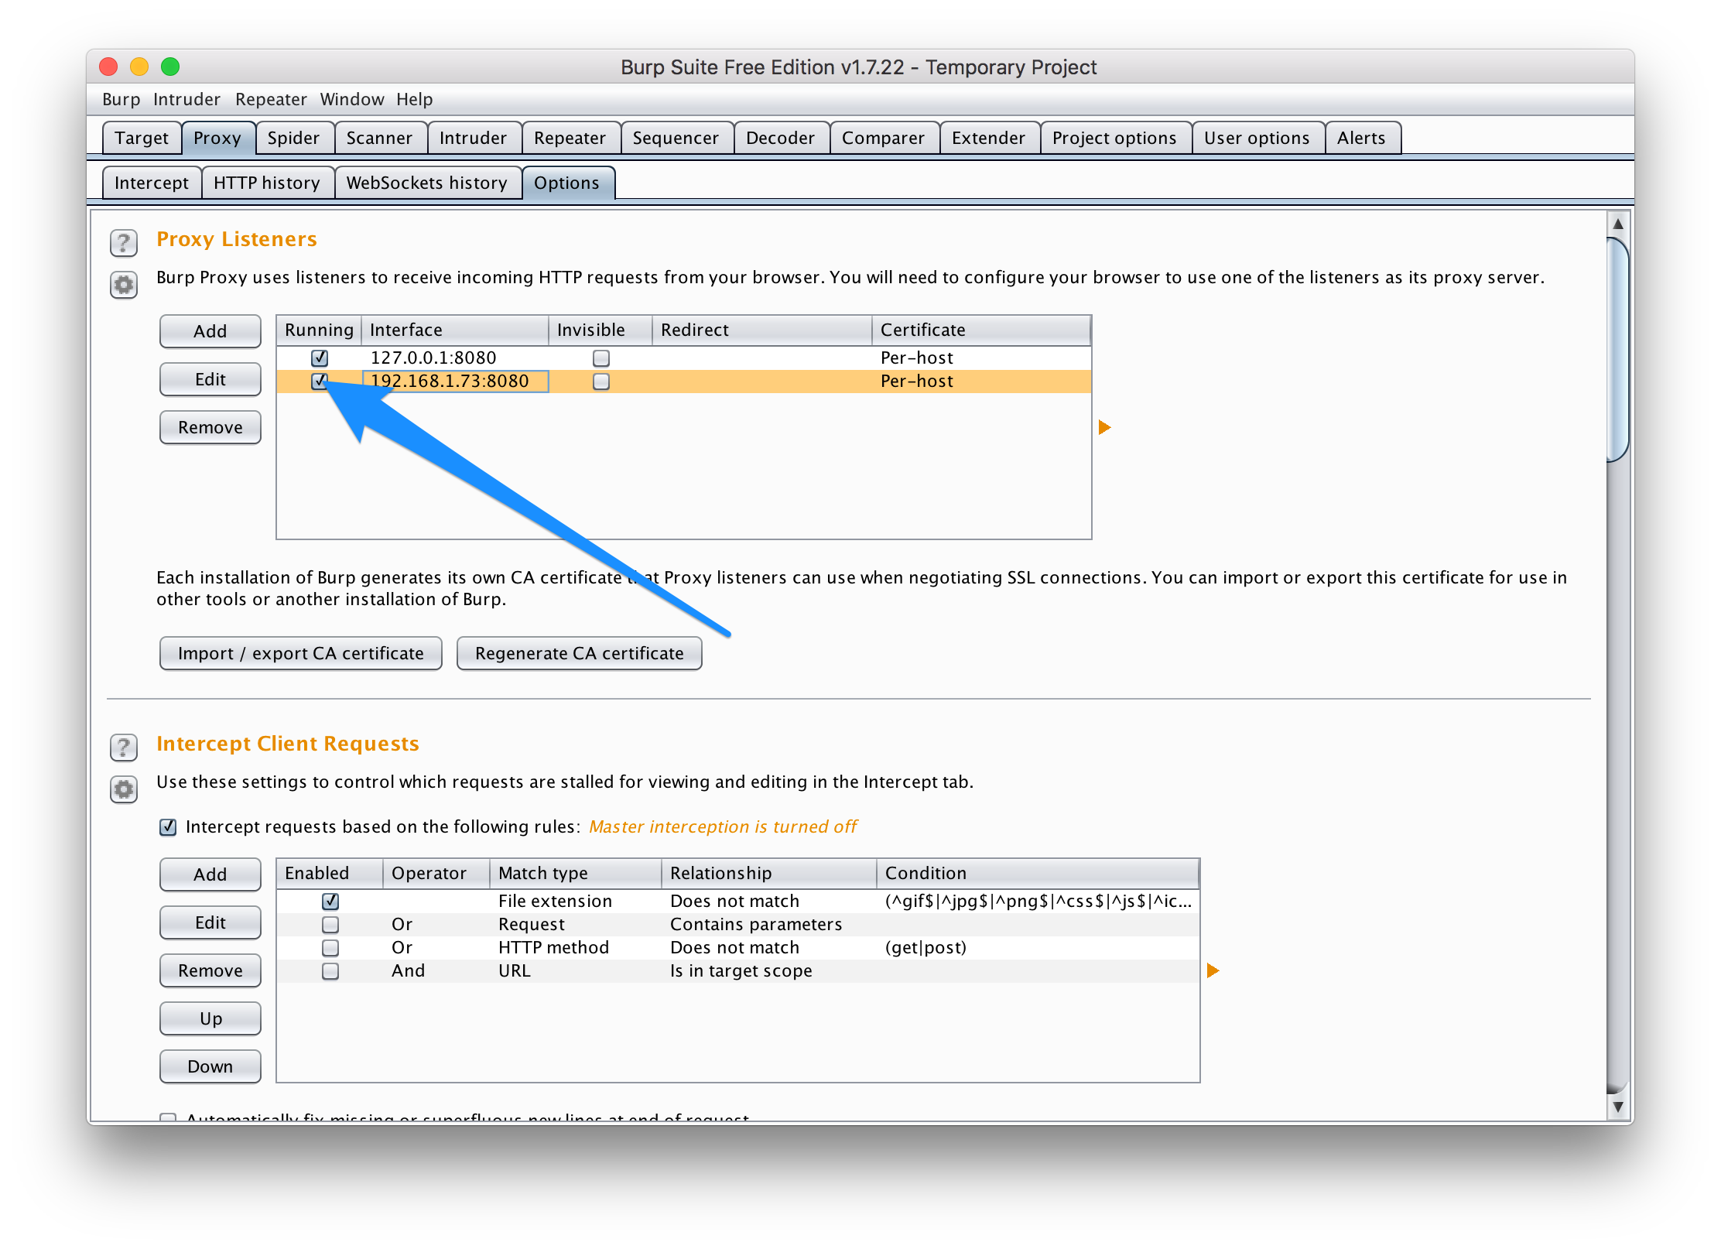The height and width of the screenshot is (1249, 1721).
Task: Enable Invisible for 192.168.1.73:8080 listener
Action: click(601, 382)
